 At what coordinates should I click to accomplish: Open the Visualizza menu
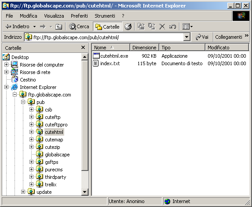point(54,16)
